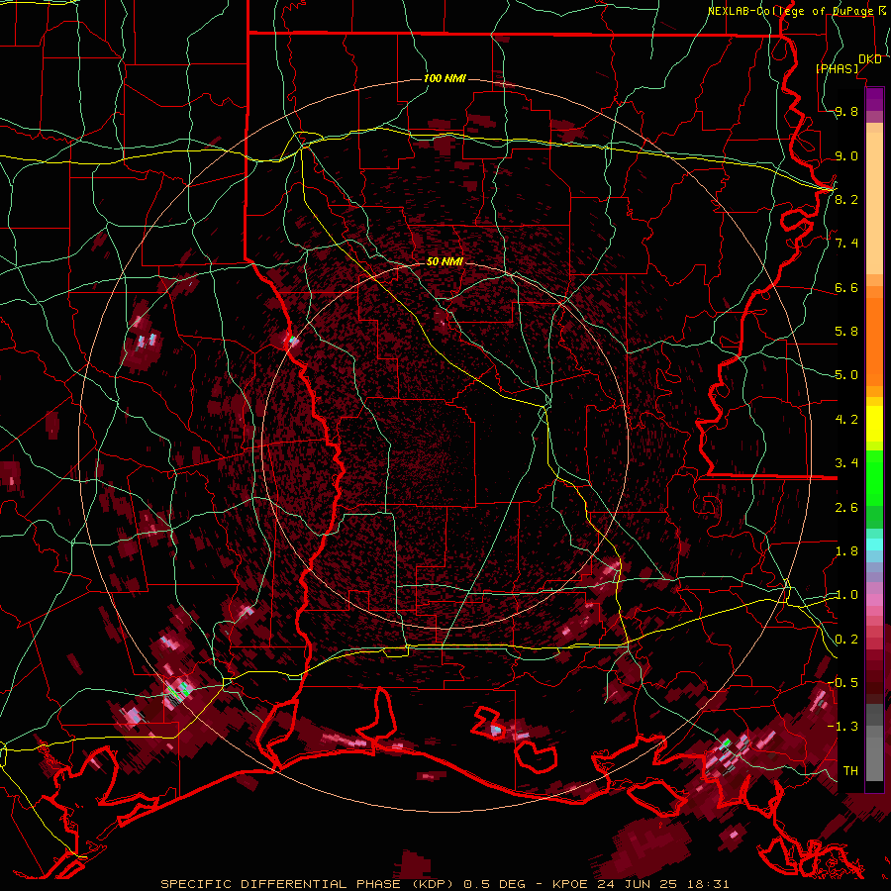
Task: Click the -1.3 value on color scale
Action: (x=842, y=727)
